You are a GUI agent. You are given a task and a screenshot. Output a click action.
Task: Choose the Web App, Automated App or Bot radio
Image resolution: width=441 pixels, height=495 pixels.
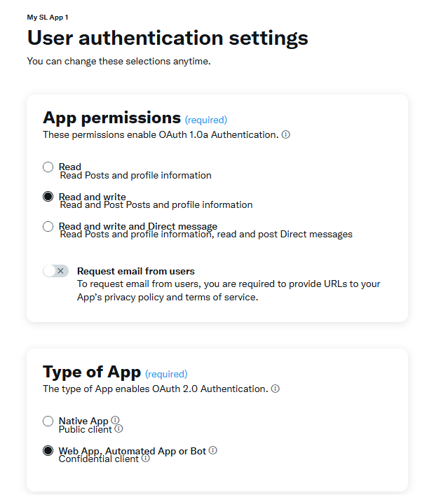48,451
